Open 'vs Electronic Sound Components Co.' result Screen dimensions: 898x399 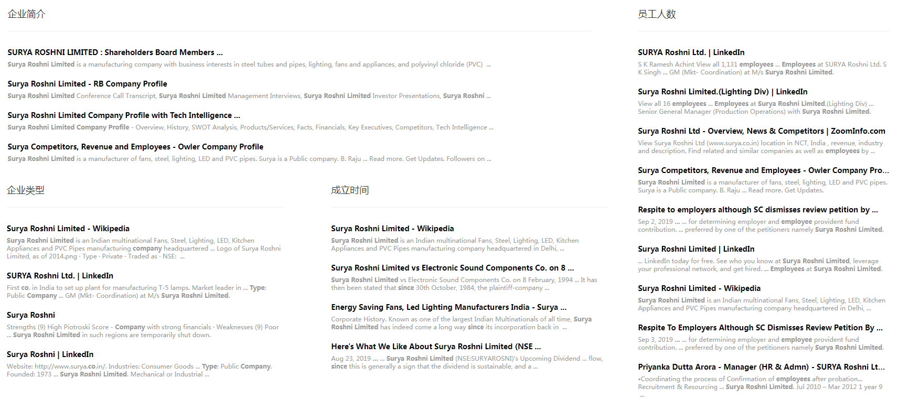pyautogui.click(x=452, y=268)
